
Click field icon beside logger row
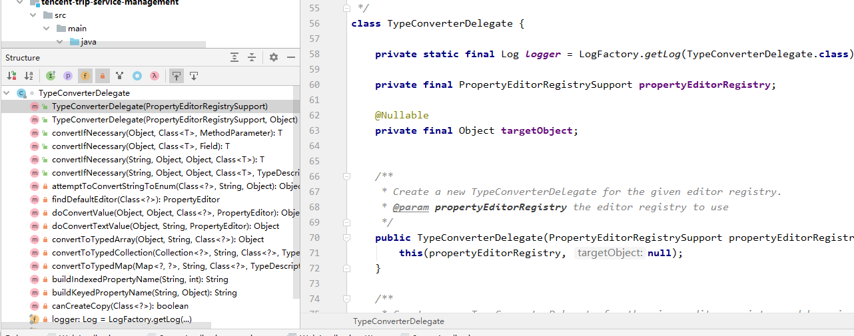click(34, 319)
